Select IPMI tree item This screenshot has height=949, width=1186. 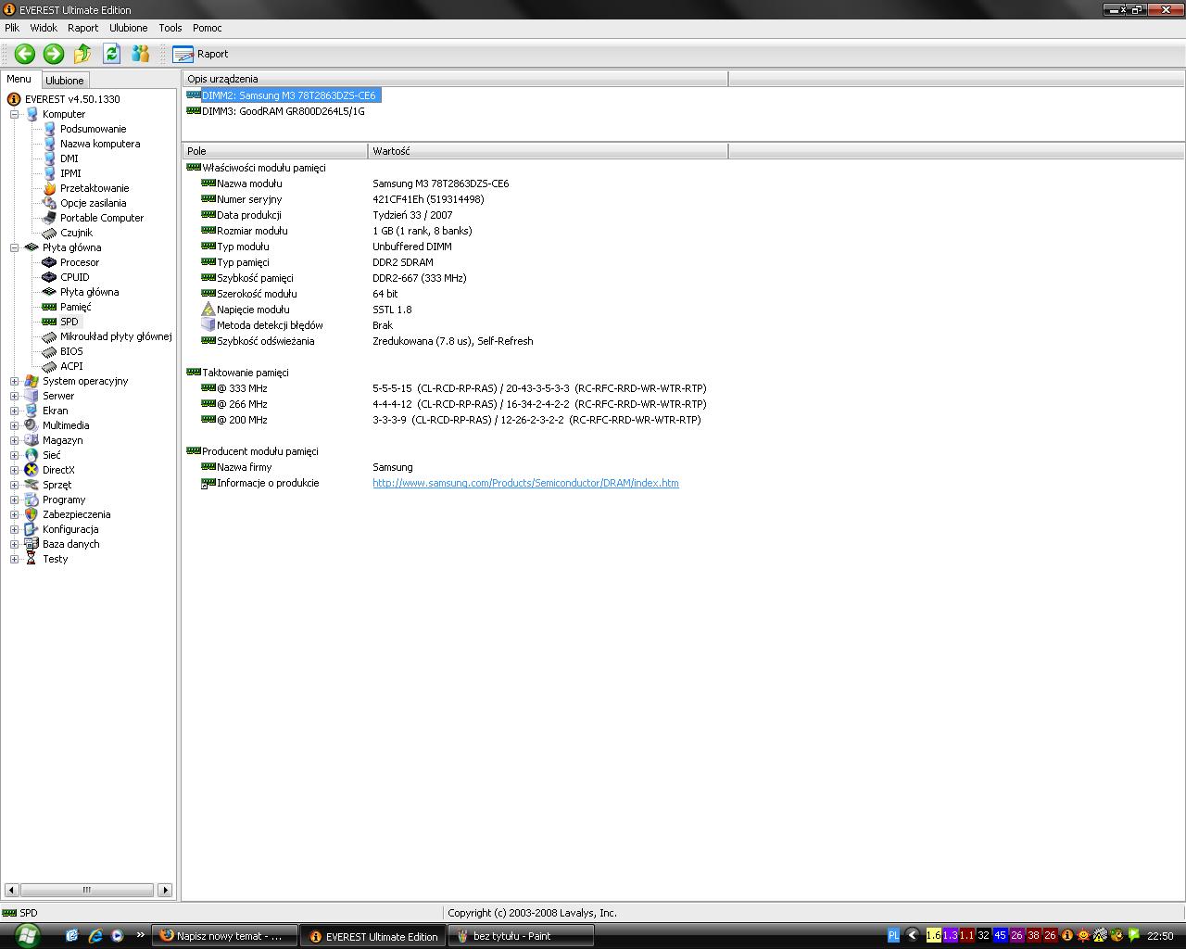[70, 173]
